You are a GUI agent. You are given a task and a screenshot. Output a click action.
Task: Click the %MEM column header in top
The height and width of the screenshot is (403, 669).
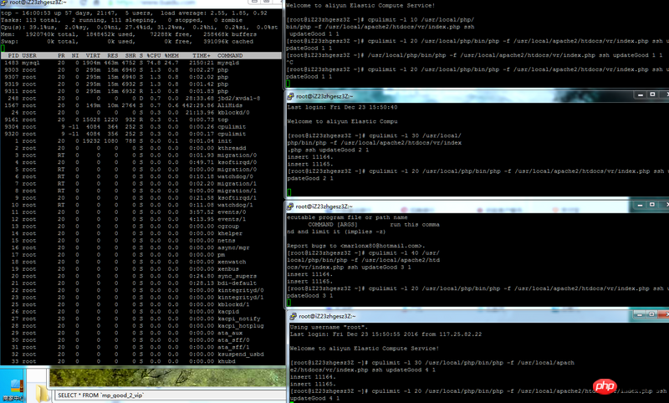pos(172,55)
